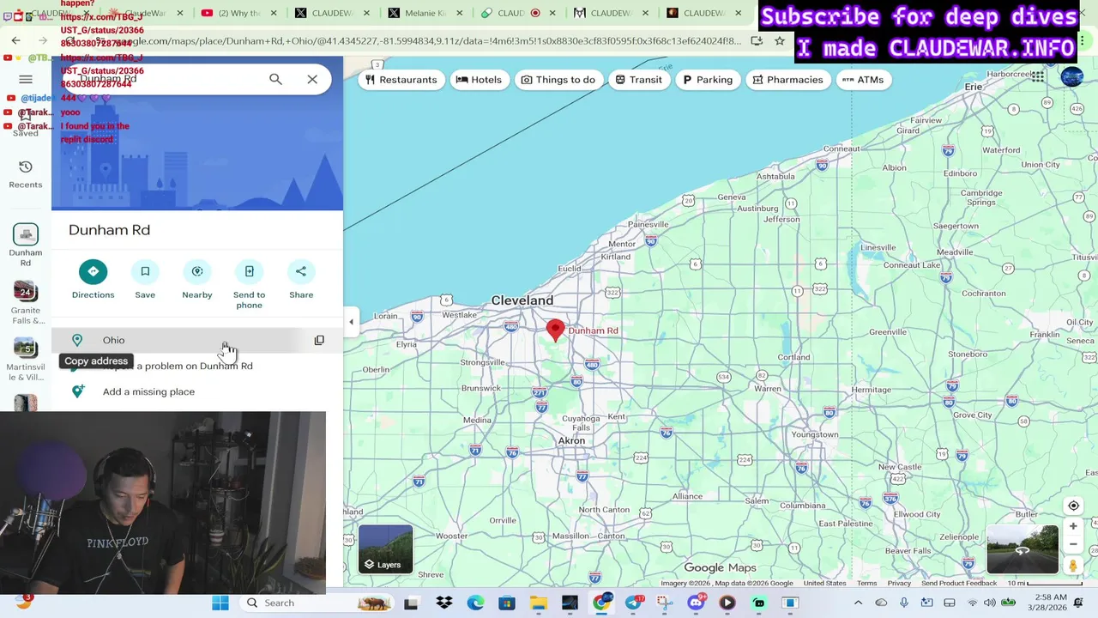Click the Youngstown label on map

pos(814,434)
